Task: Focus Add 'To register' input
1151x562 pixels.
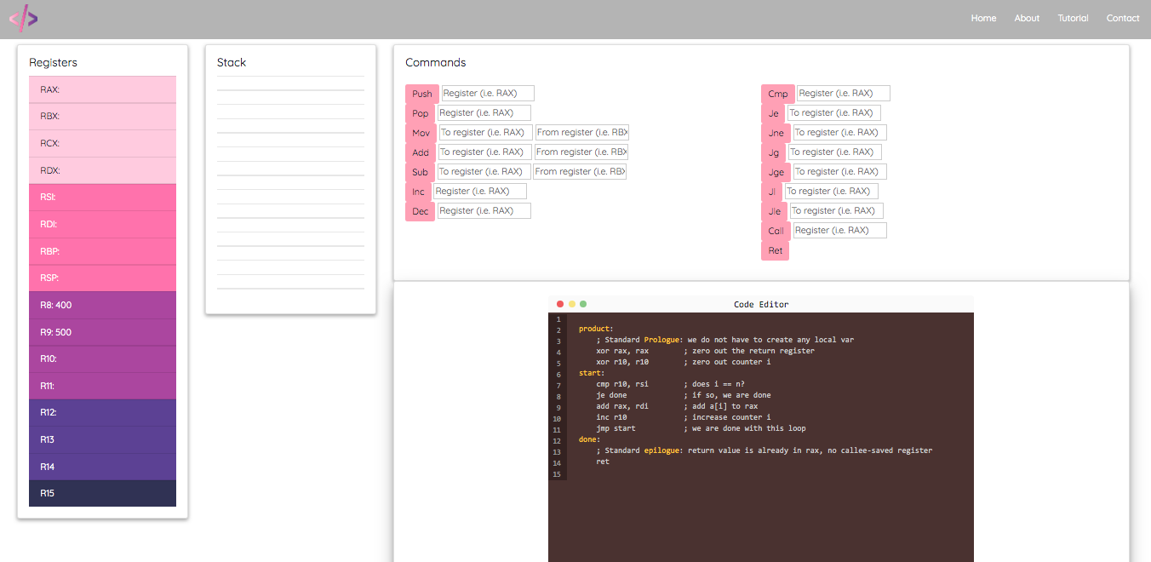Action: 485,152
